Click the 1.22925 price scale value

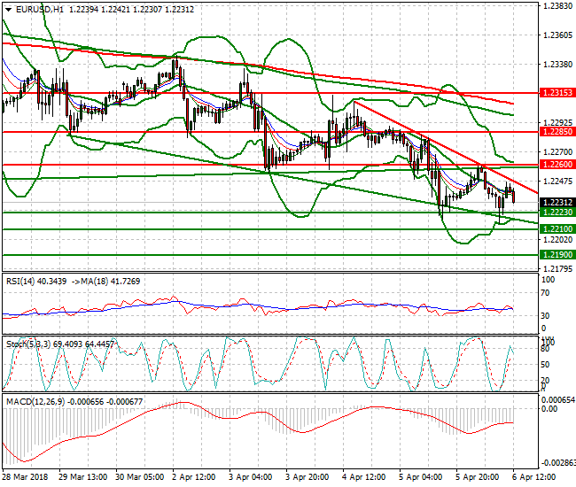(557, 122)
